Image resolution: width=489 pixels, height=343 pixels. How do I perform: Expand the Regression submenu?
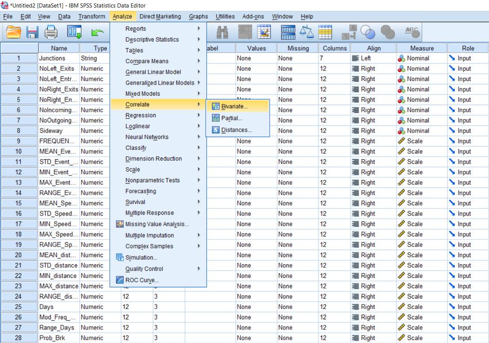[x=158, y=115]
